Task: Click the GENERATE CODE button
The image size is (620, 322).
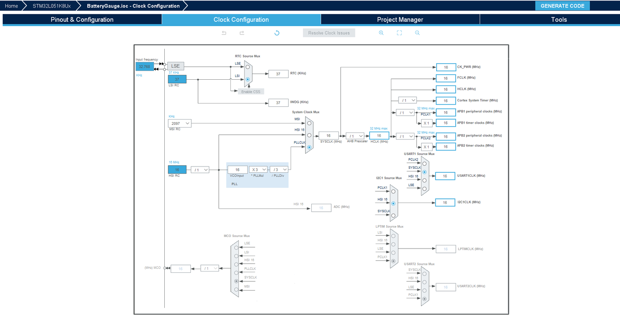Action: tap(562, 6)
